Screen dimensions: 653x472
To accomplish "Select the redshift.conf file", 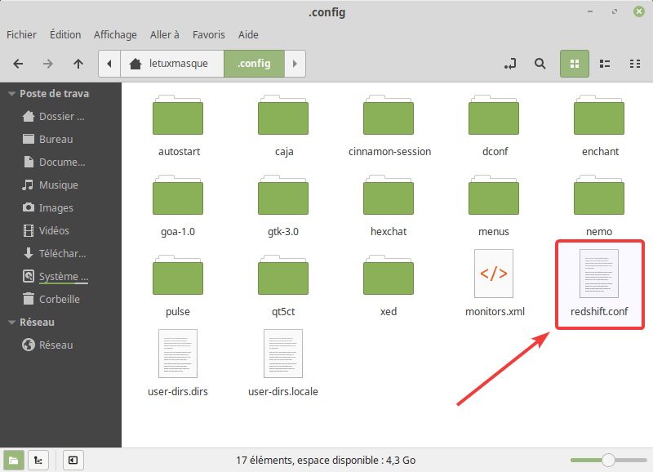I will 598,274.
